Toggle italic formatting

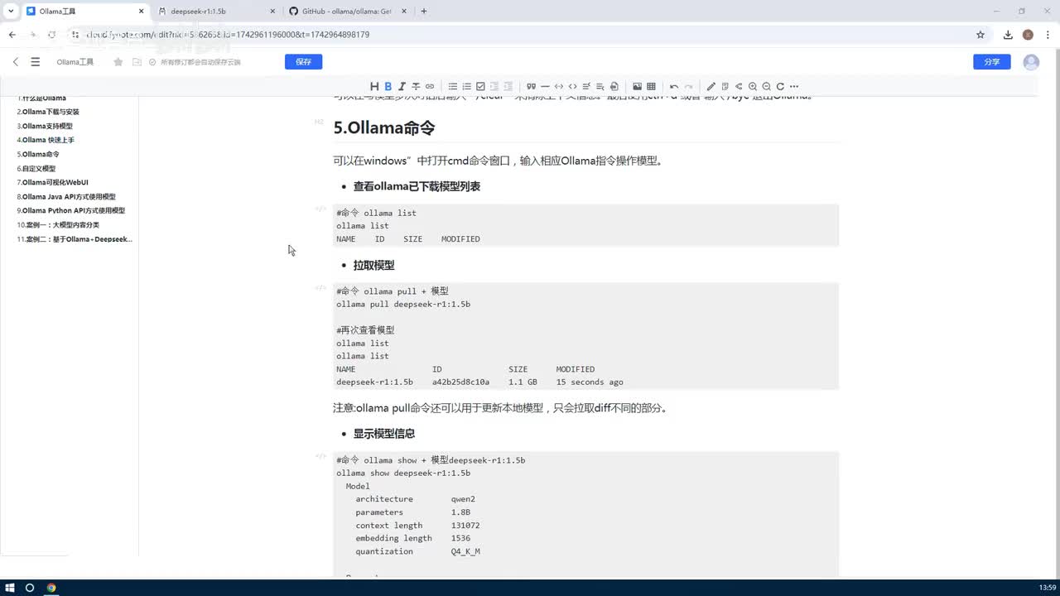[402, 86]
